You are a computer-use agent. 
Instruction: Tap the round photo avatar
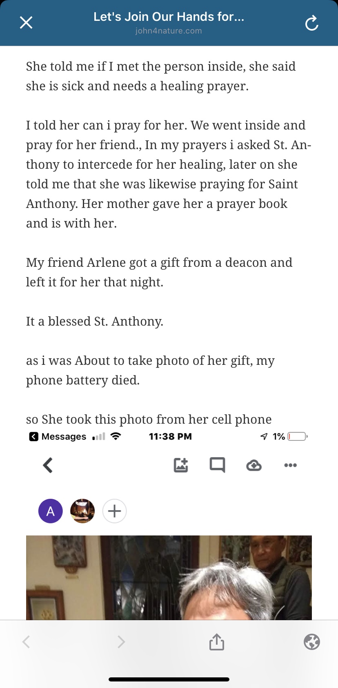pyautogui.click(x=82, y=511)
